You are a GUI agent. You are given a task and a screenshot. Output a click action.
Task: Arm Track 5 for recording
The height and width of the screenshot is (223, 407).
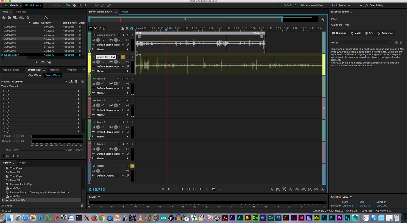pyautogui.click(x=128, y=122)
